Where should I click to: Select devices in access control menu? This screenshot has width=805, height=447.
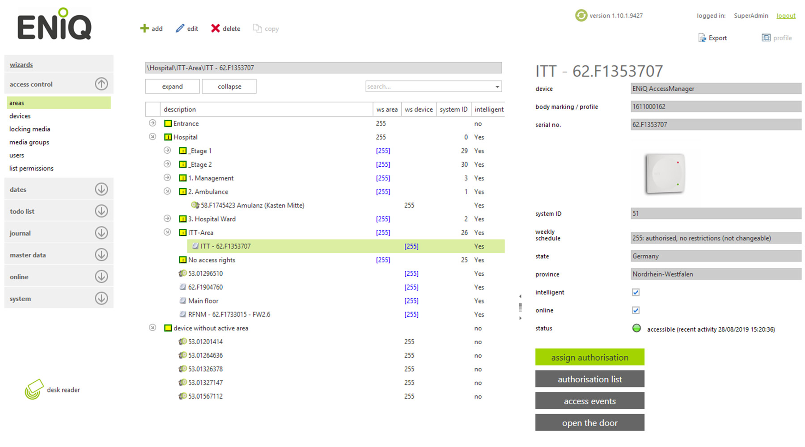tap(20, 116)
